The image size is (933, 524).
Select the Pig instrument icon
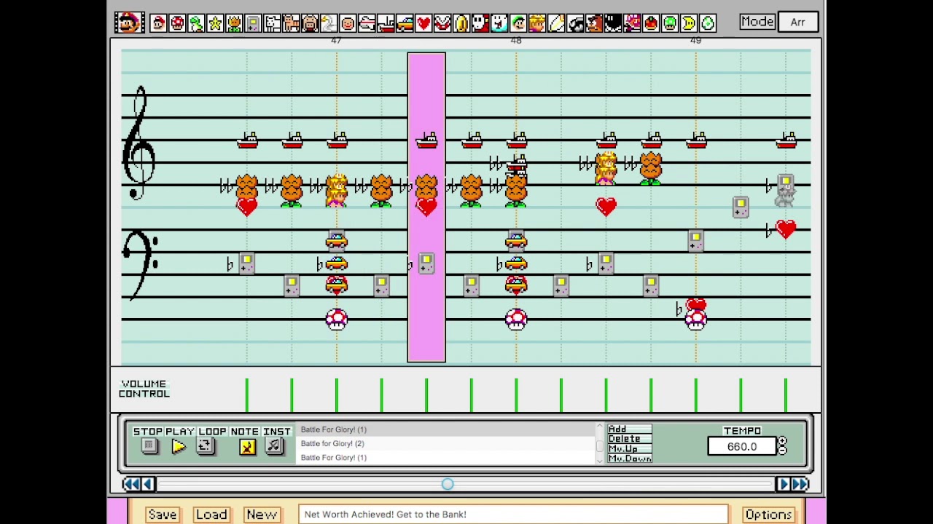310,23
